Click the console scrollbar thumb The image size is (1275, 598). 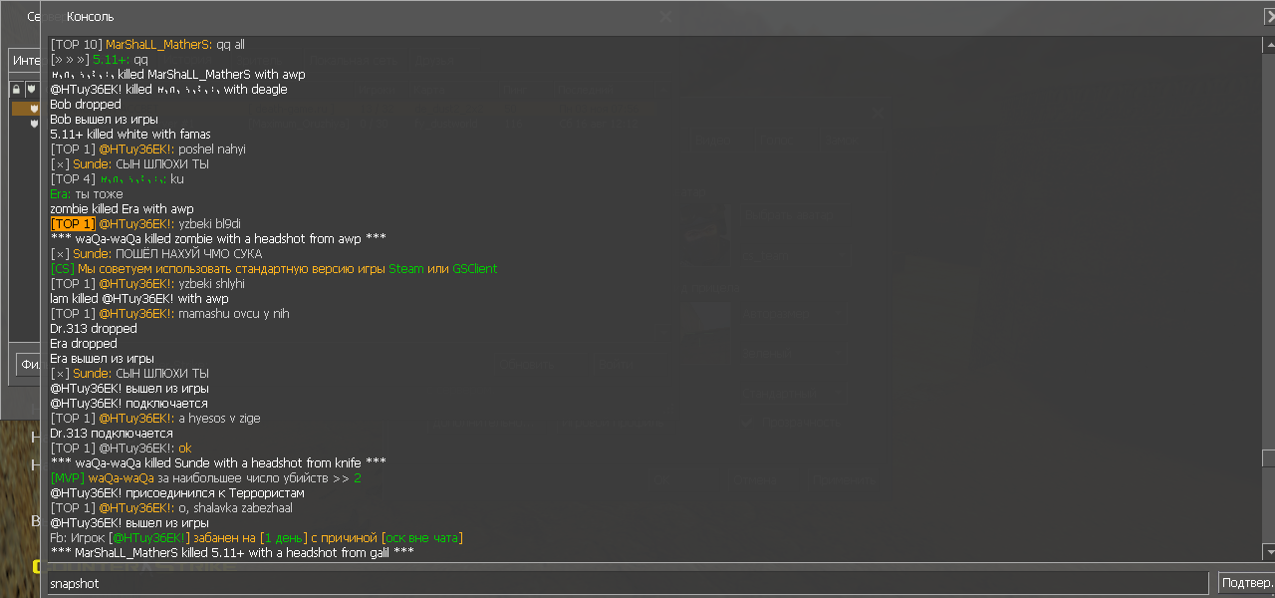tap(1268, 458)
